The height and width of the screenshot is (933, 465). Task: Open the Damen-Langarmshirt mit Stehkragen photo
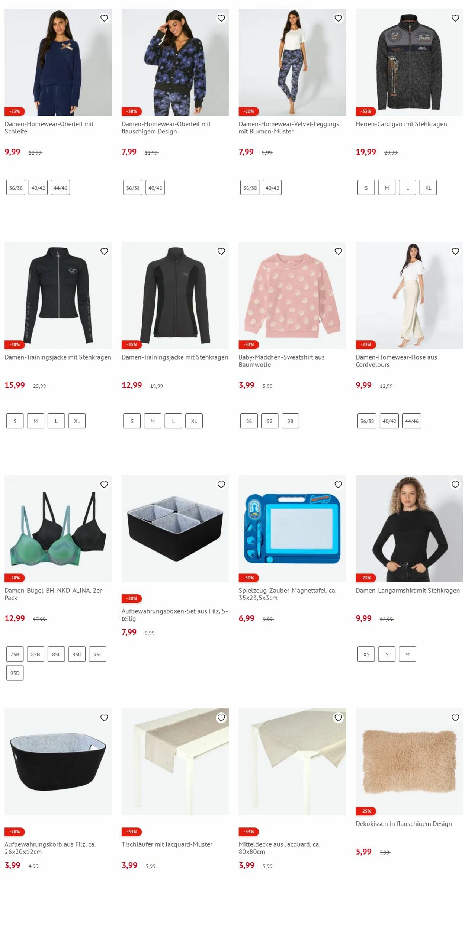[x=409, y=529]
